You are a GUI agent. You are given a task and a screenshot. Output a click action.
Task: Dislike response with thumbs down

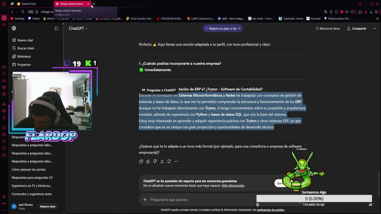point(155,161)
